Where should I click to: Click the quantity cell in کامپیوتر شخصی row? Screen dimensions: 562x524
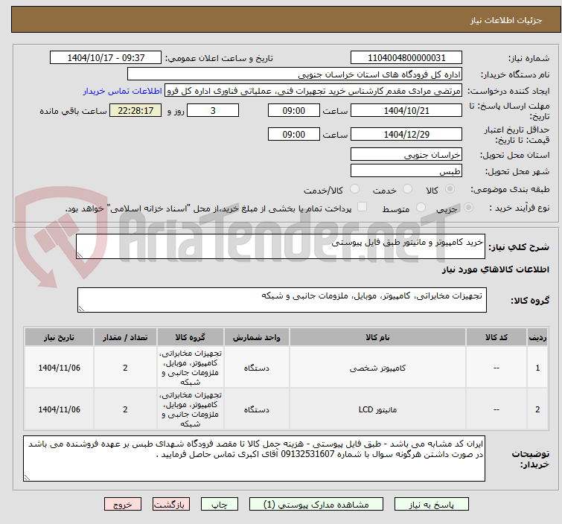(125, 368)
